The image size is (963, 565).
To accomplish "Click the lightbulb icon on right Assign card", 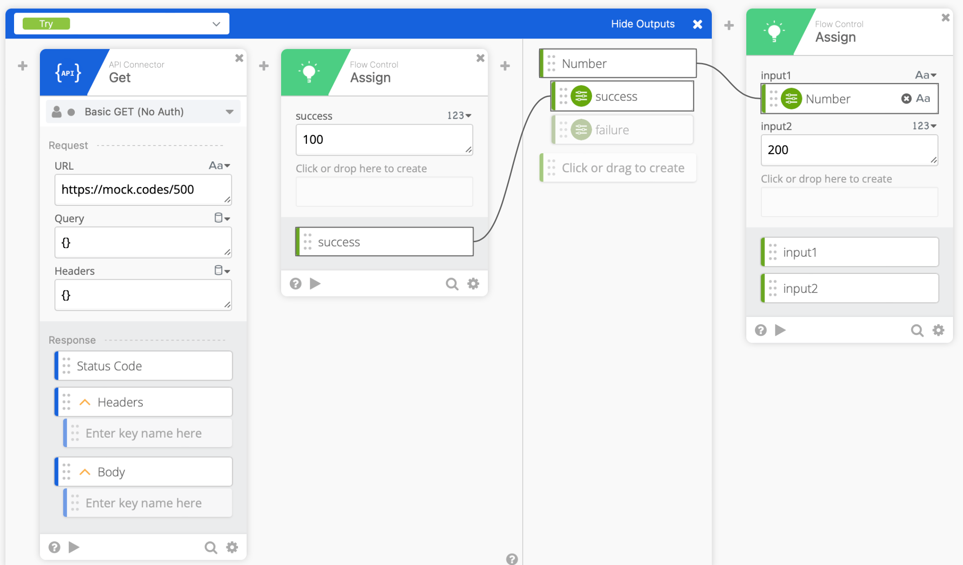I will (x=774, y=32).
